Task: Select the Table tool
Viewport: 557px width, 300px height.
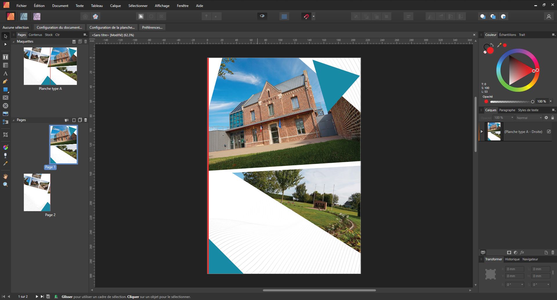Action: [x=6, y=65]
